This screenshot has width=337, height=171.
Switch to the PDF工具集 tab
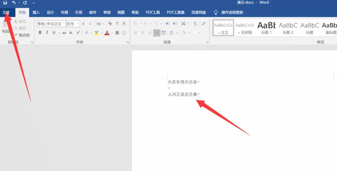point(176,12)
